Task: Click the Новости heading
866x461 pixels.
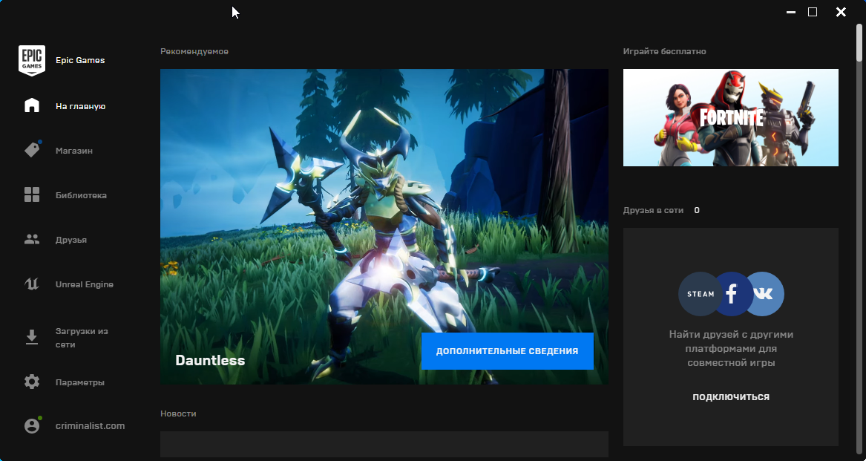Action: pyautogui.click(x=178, y=413)
